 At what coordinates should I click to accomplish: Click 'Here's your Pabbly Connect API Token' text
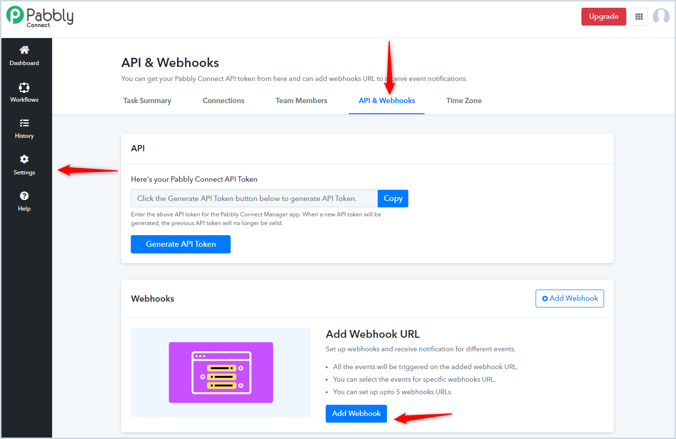click(x=194, y=179)
